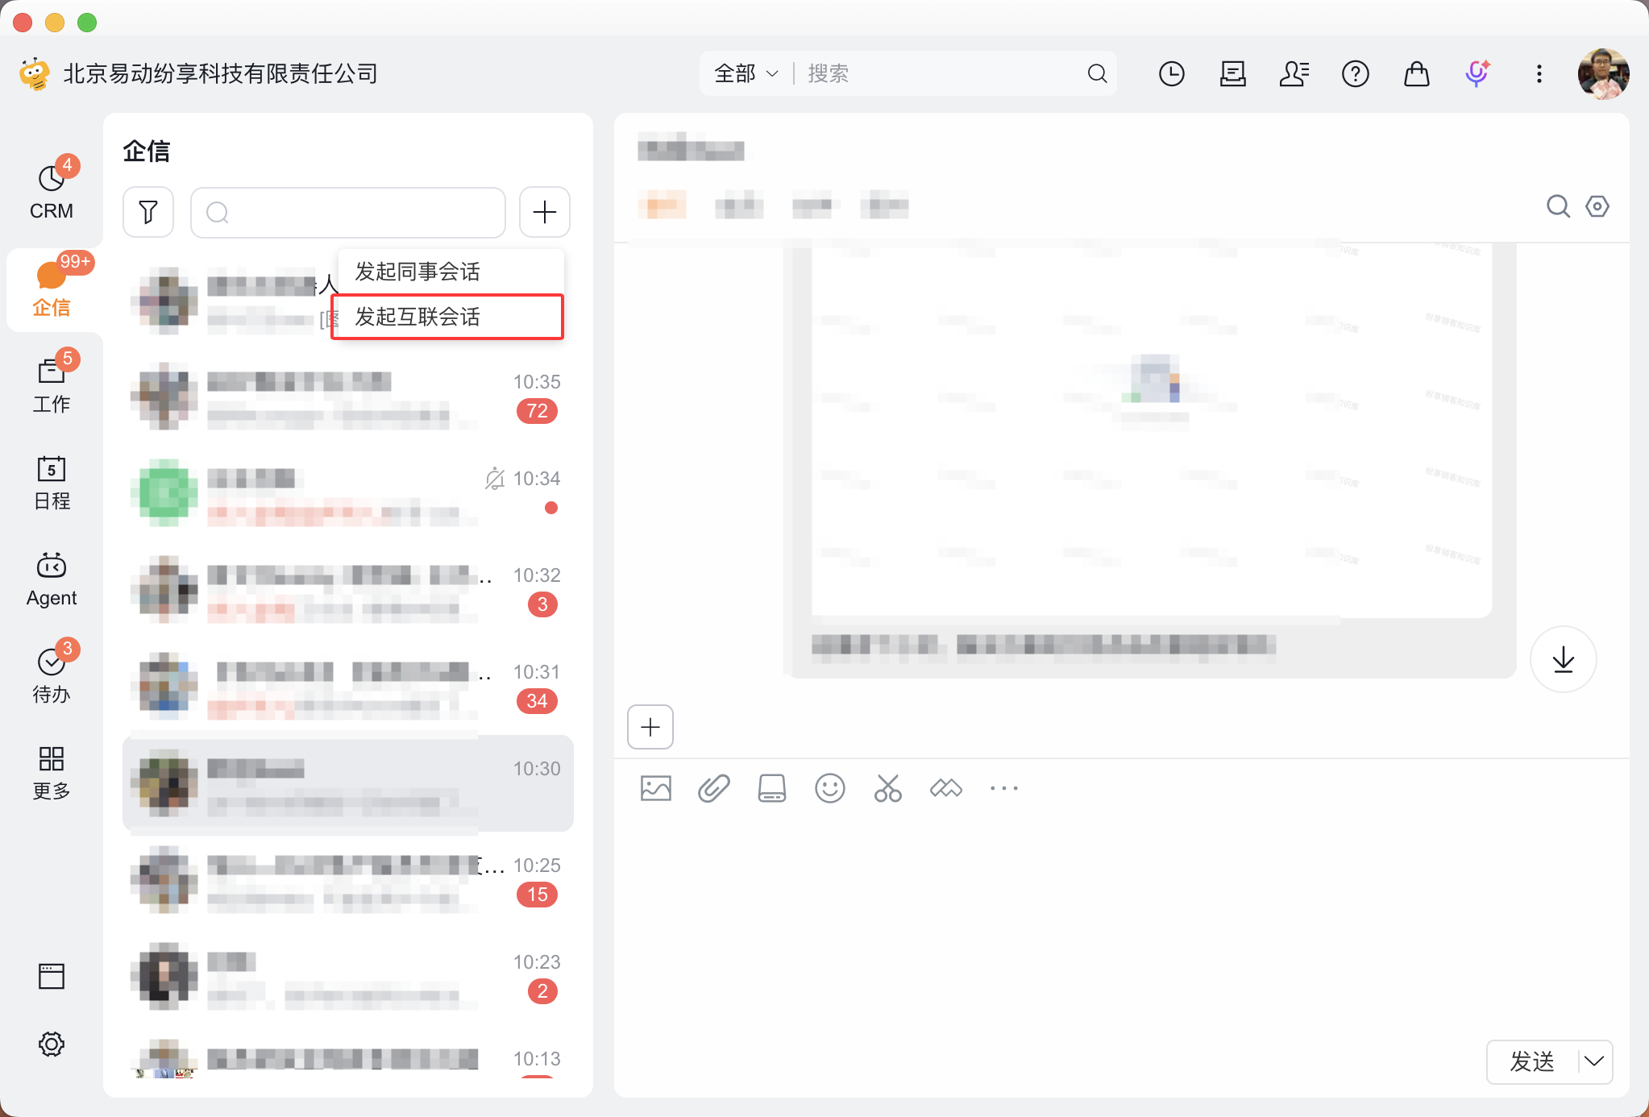Click the user profile avatar

click(1603, 73)
